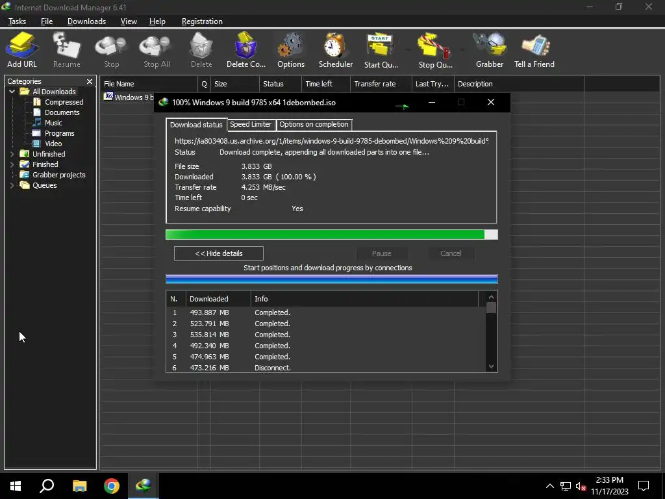
Task: Open the Tasks menu
Action: 17,21
